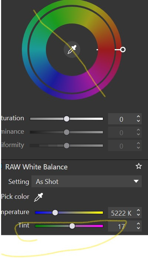This screenshot has height=258, width=148.
Task: Favorite the RAW White Balance panel star
Action: pyautogui.click(x=139, y=166)
